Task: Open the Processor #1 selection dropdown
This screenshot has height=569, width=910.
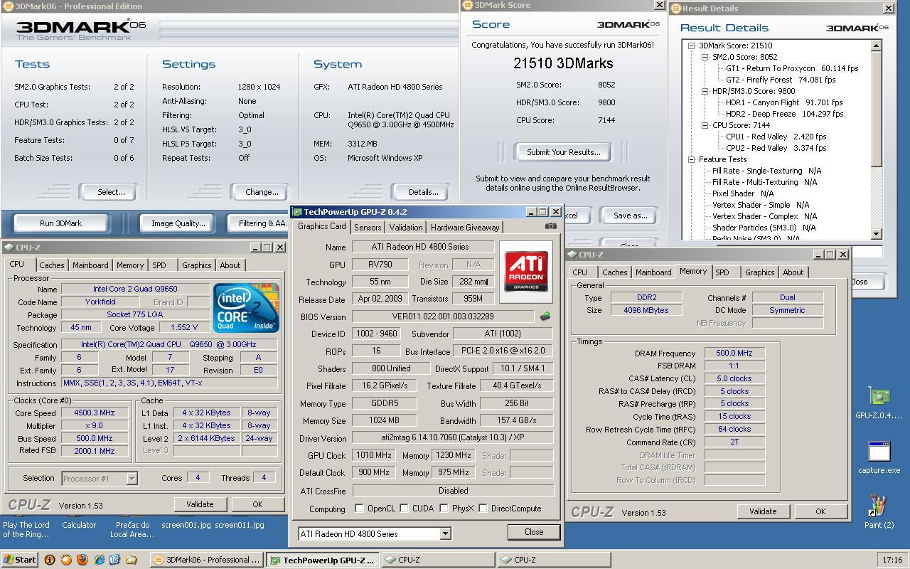Action: [132, 479]
